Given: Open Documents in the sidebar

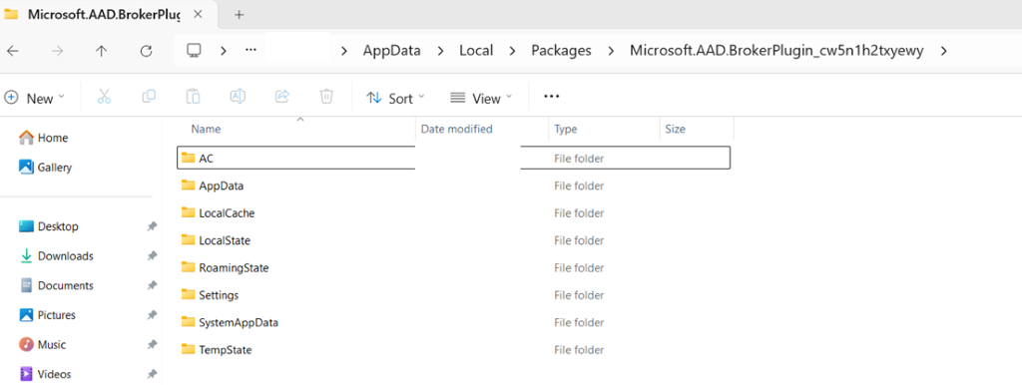Looking at the screenshot, I should [x=56, y=285].
